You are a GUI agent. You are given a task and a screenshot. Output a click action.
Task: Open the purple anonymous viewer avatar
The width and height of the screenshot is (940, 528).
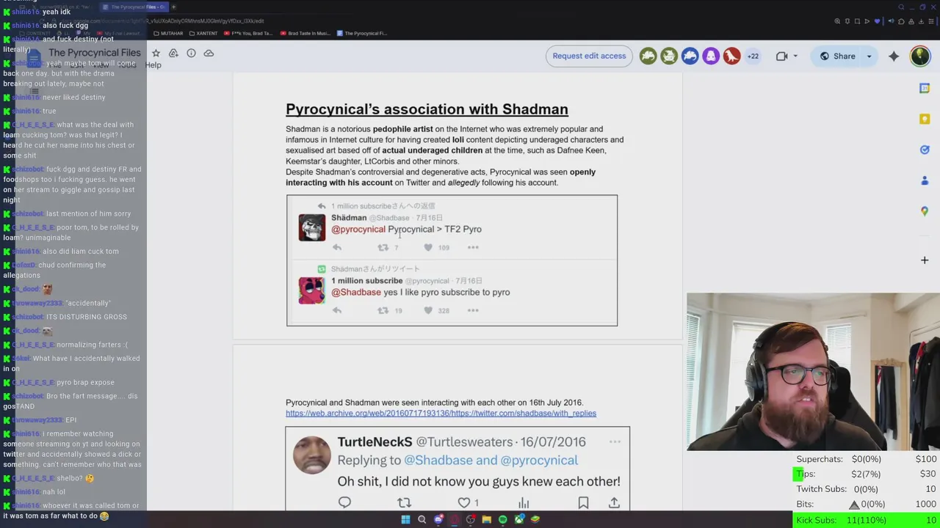pyautogui.click(x=711, y=56)
